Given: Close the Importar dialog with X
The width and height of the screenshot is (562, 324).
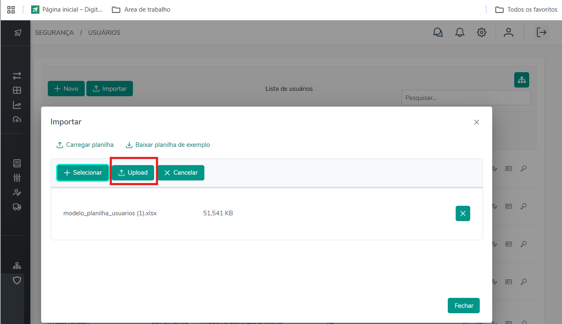Looking at the screenshot, I should click(476, 122).
